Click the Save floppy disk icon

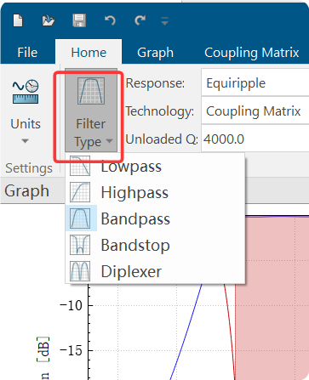[79, 20]
